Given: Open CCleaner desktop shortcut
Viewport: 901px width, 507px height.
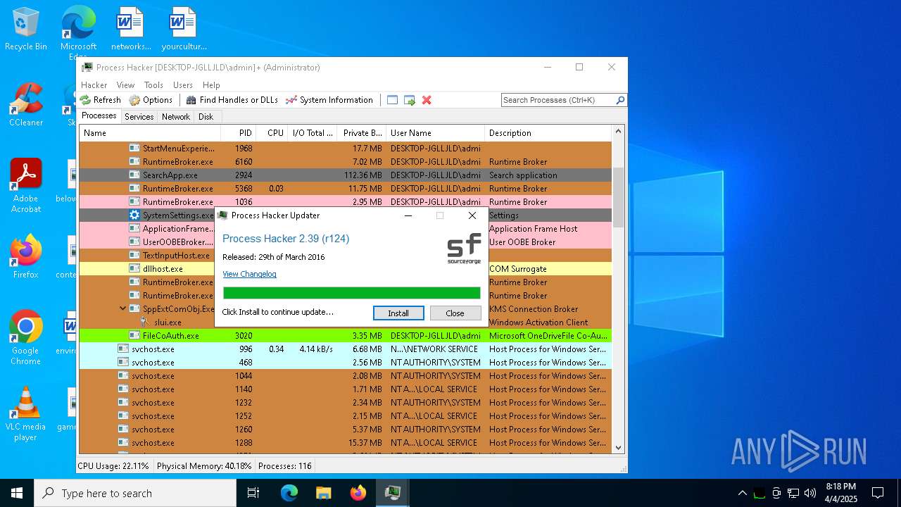Looking at the screenshot, I should point(26,106).
